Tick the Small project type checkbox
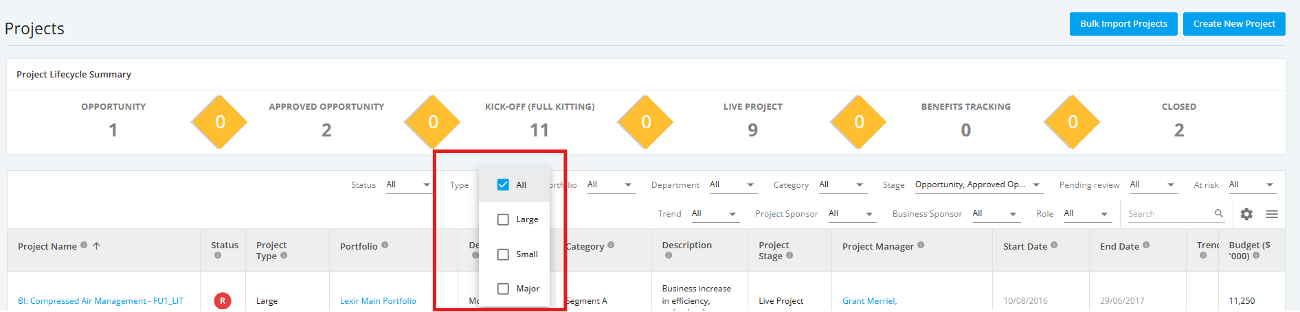1300x312 pixels. pos(503,254)
